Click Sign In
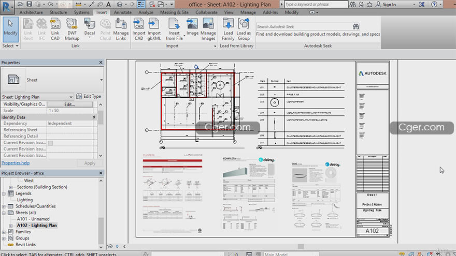 386,4
